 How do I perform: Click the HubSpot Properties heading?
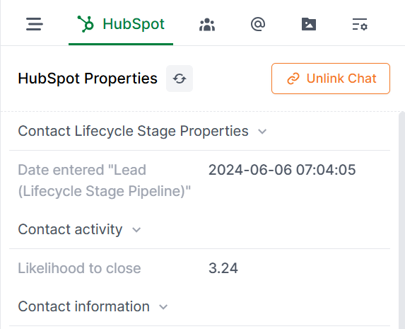point(88,79)
